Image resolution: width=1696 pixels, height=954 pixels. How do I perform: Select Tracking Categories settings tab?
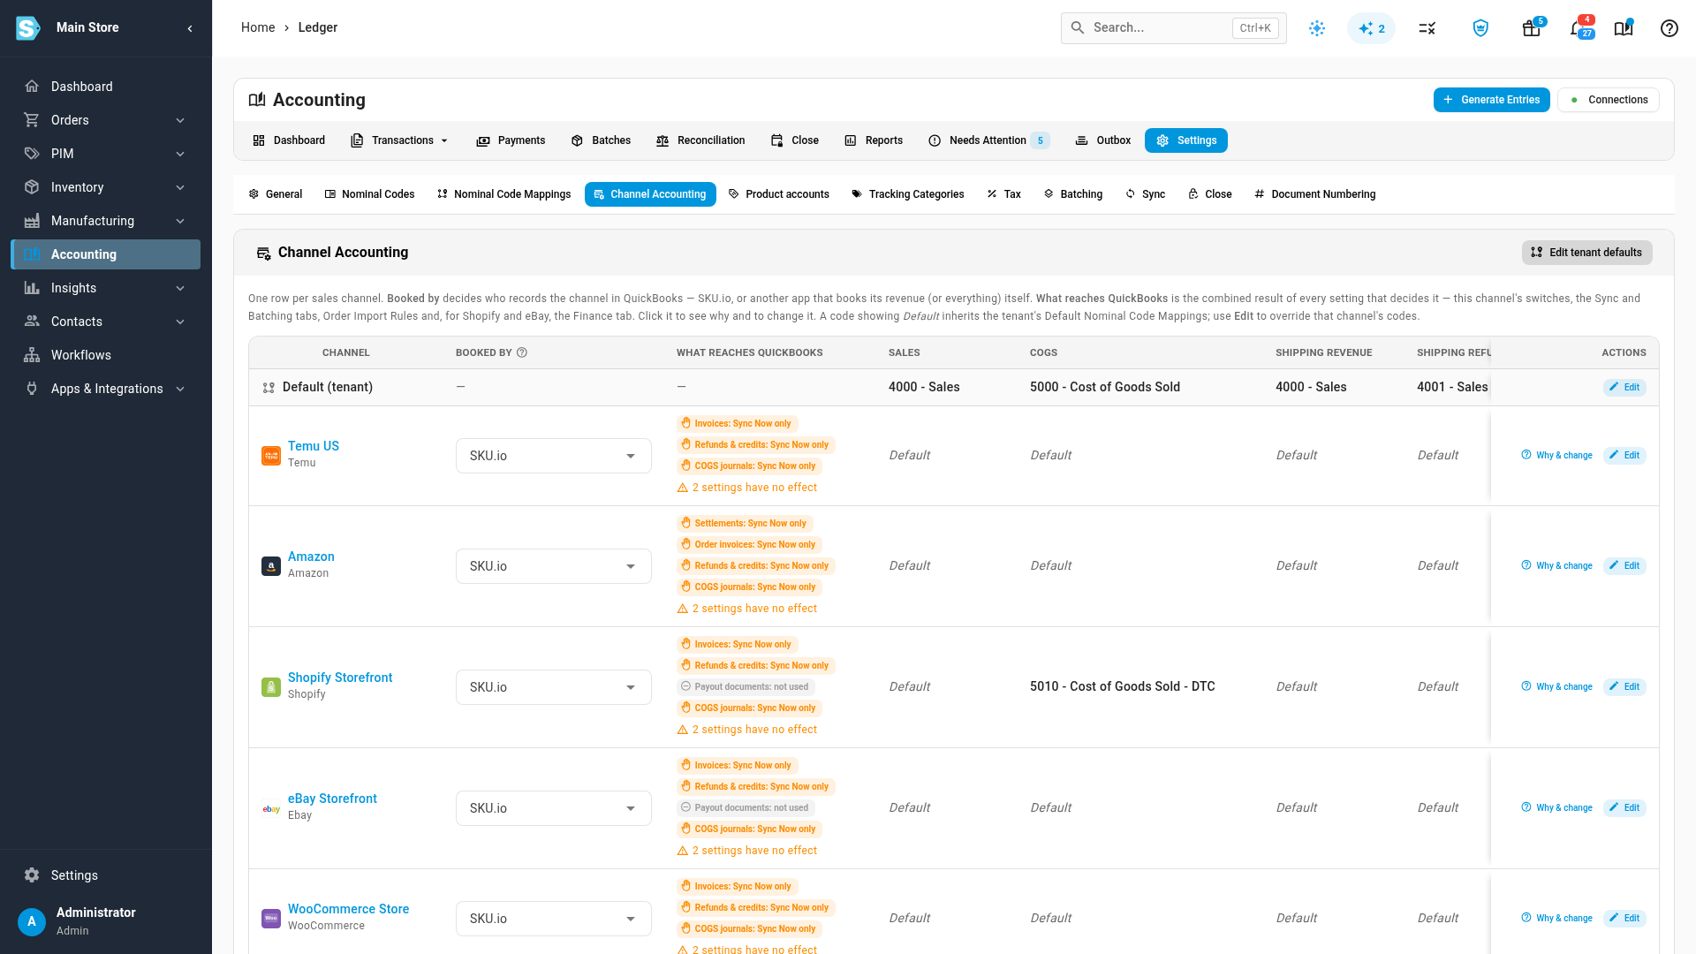tap(907, 194)
